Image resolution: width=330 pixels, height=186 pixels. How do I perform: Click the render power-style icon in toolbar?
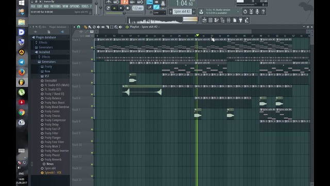click(245, 11)
